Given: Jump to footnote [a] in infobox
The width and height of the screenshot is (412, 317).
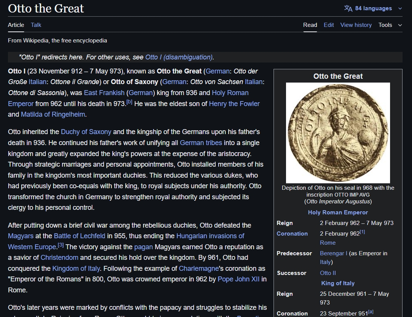Looking at the screenshot, I should coord(371,312).
